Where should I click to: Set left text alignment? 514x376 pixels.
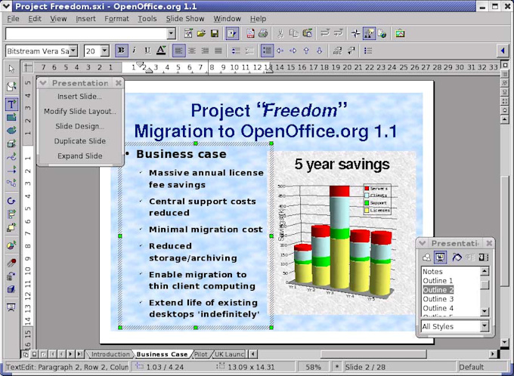point(178,51)
